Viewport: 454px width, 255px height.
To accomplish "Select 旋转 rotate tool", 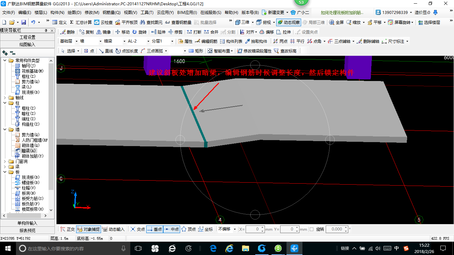I will pyautogui.click(x=139, y=32).
